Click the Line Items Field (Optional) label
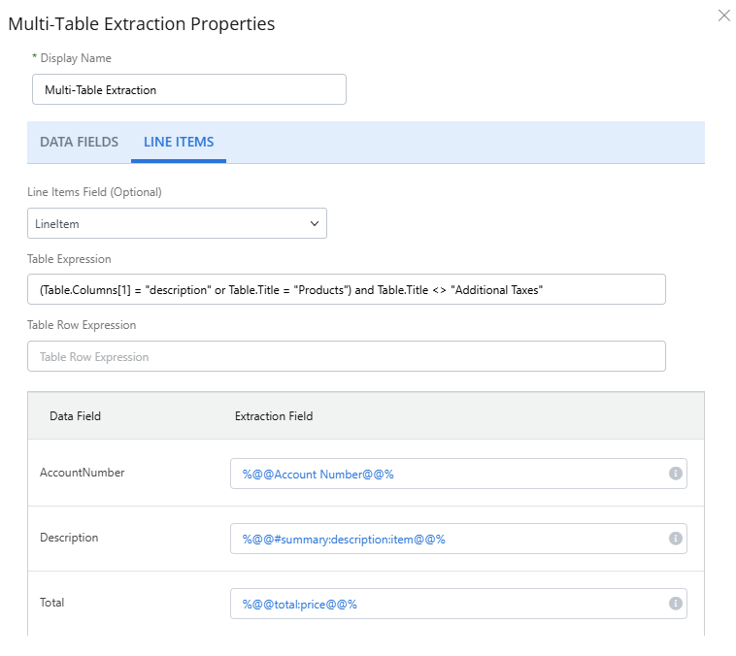 tap(94, 192)
